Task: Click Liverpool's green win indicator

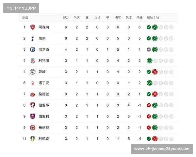Action: coord(149,61)
